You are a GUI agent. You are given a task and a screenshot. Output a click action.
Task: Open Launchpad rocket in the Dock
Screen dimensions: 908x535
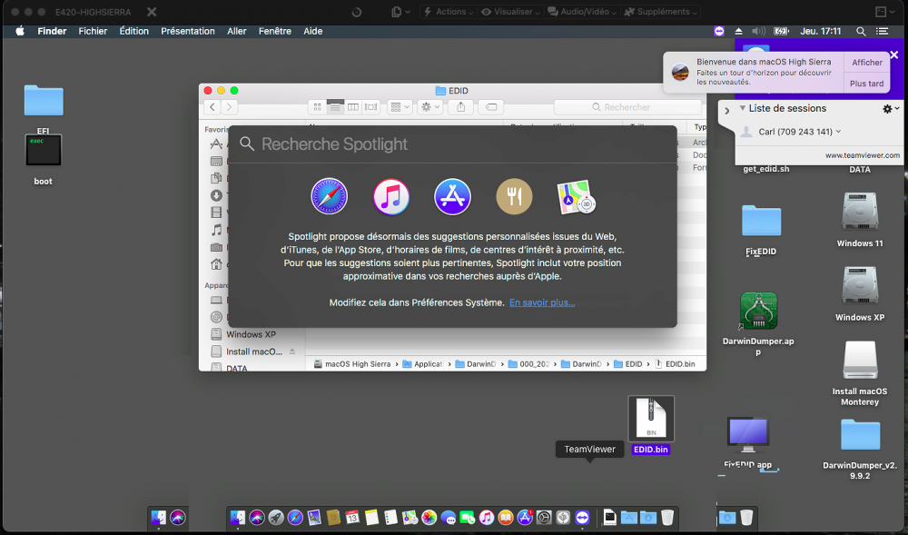pos(276,517)
